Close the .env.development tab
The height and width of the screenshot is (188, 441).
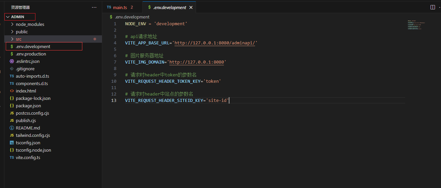[191, 7]
